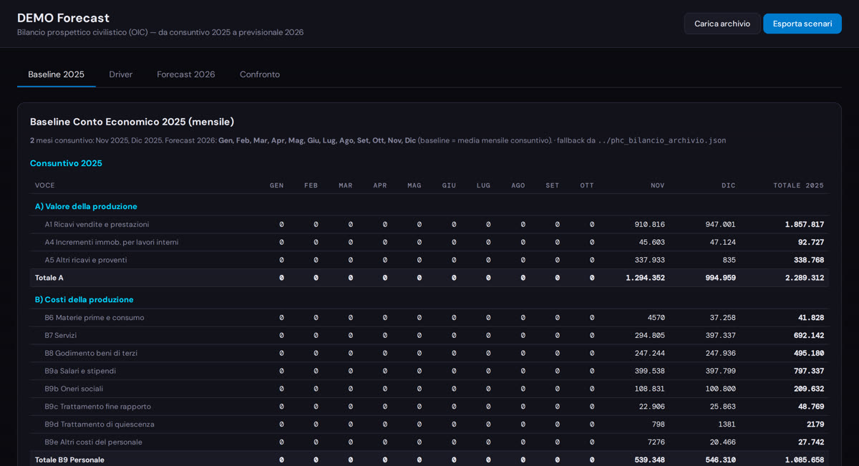Click the DIC column header
Screen dimensions: 859x466
click(x=727, y=185)
